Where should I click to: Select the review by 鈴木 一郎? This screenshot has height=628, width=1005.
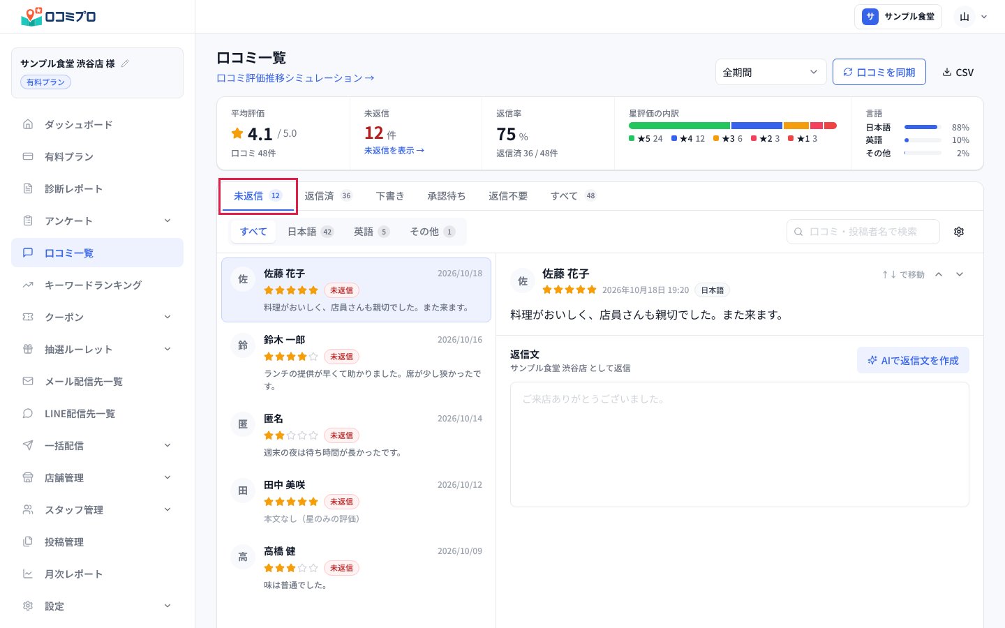point(356,362)
